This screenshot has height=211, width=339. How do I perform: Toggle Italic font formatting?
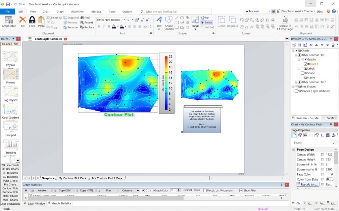pyautogui.click(x=104, y=26)
